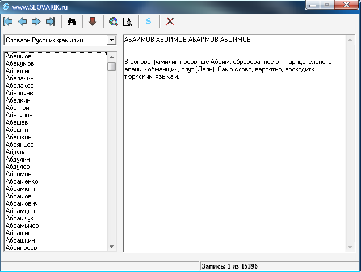This screenshot has height=272, width=361.
Task: Select Абрамович in the list
Action: click(56, 203)
